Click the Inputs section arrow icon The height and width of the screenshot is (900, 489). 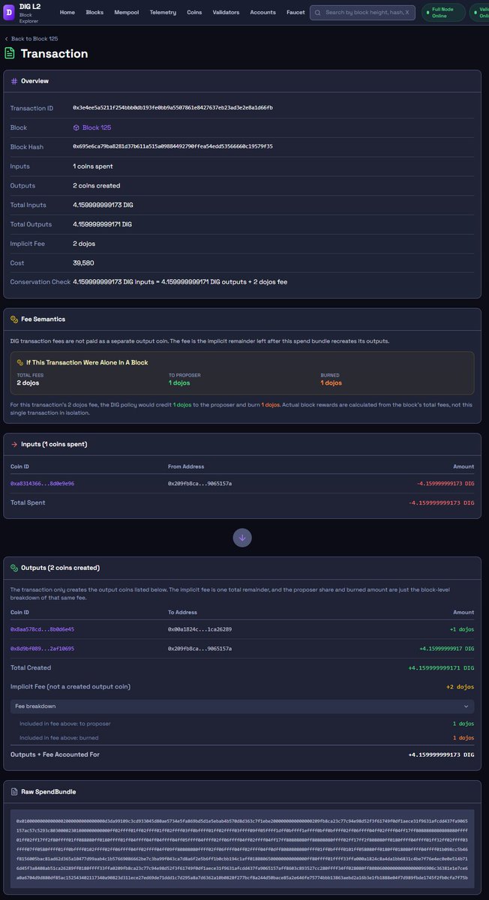click(13, 444)
